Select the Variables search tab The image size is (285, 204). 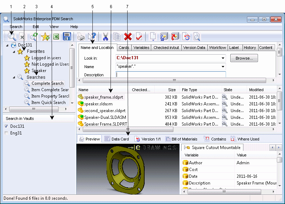141,48
